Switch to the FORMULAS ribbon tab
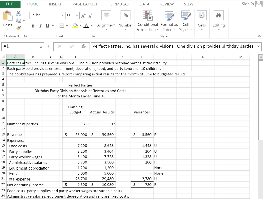Image resolution: width=263 pixels, height=199 pixels. pyautogui.click(x=118, y=4)
